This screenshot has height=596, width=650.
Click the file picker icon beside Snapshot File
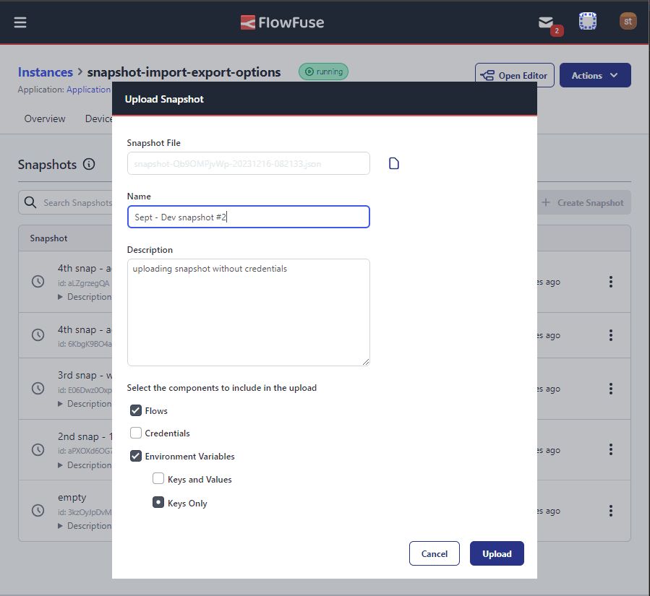point(393,163)
